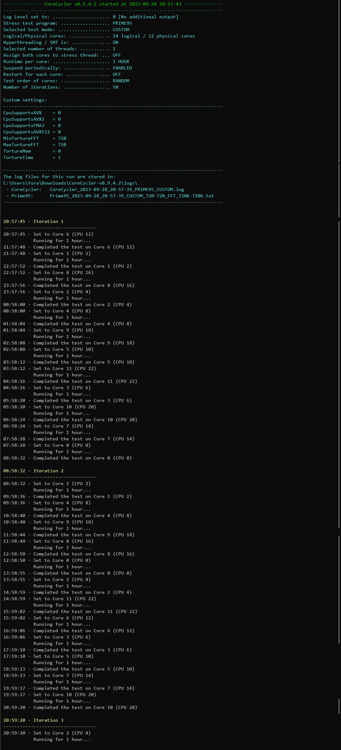Click the RANDOM test order value
Viewport: 341px width, 750px height.
121,81
